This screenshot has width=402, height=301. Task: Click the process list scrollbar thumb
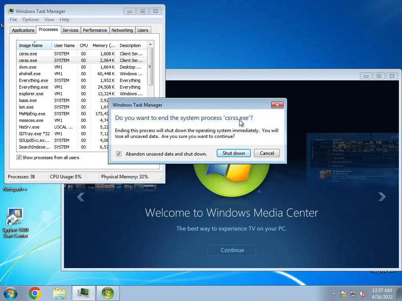(x=150, y=67)
